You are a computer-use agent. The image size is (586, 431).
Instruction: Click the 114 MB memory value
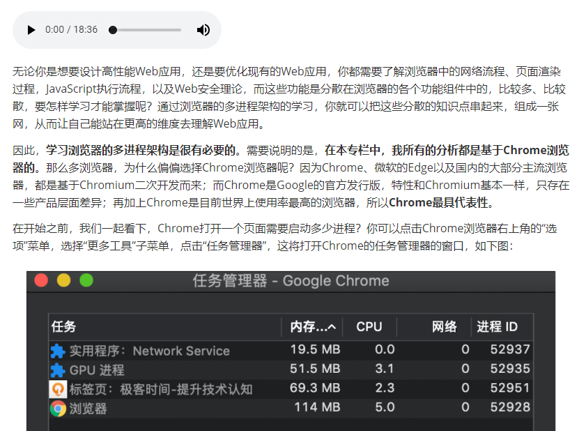[317, 407]
